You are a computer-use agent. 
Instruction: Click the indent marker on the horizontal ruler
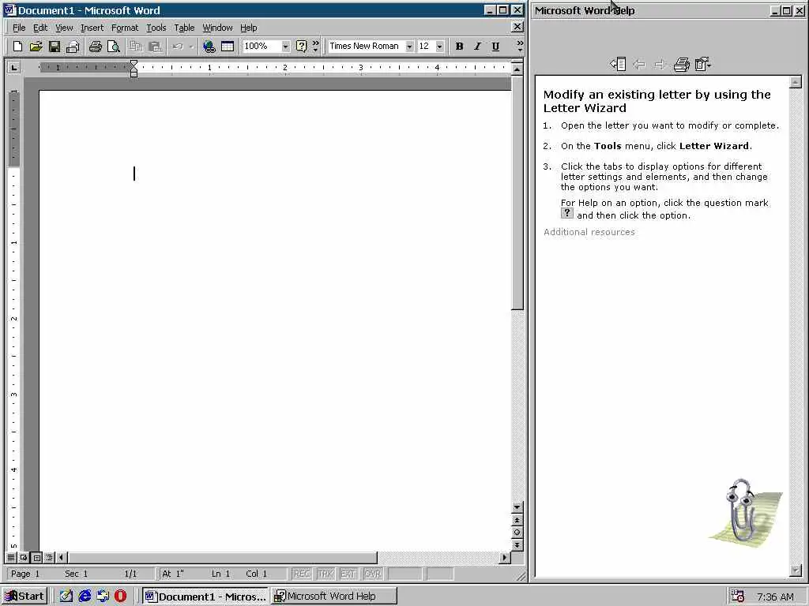(x=134, y=68)
